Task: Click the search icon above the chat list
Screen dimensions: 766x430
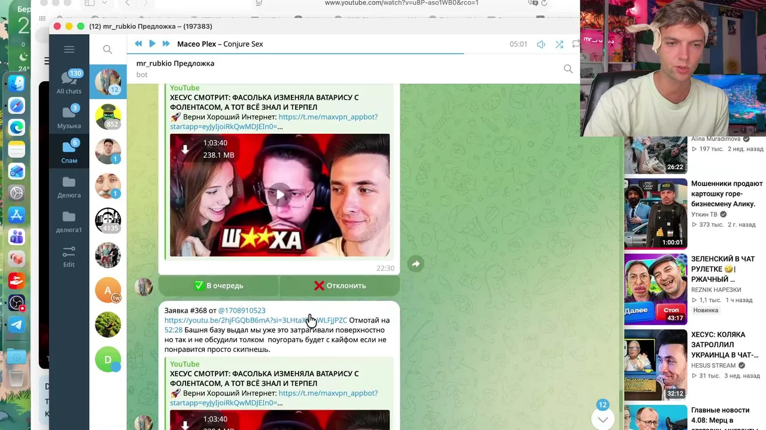Action: [x=108, y=50]
